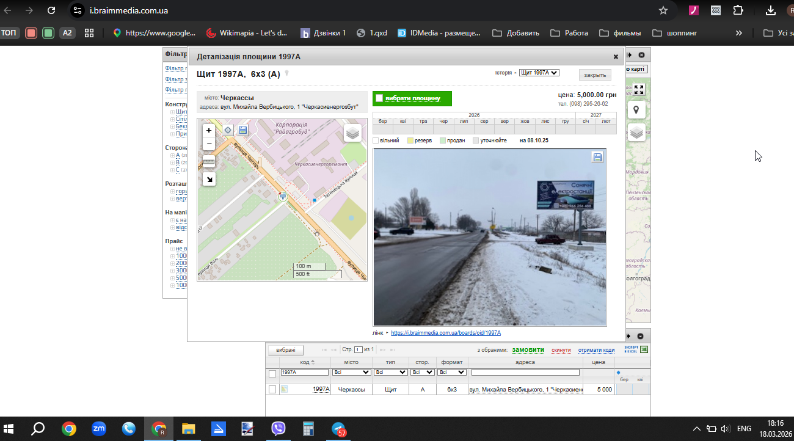Image resolution: width=794 pixels, height=441 pixels.
Task: Click the billboard marker on the mini map
Action: tap(283, 197)
